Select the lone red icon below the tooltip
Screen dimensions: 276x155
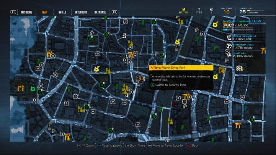click(174, 103)
